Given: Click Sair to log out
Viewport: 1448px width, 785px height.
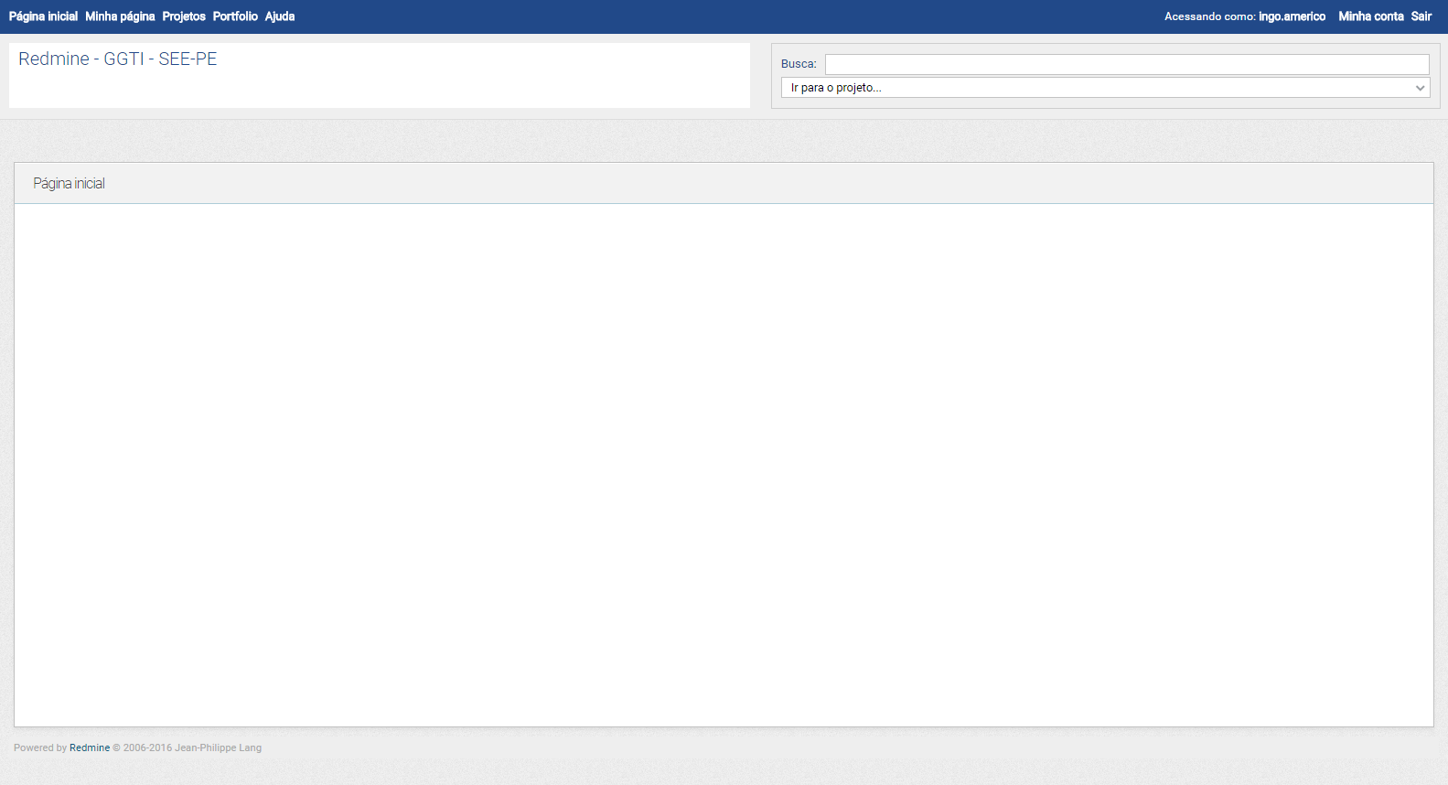Looking at the screenshot, I should click(1421, 16).
